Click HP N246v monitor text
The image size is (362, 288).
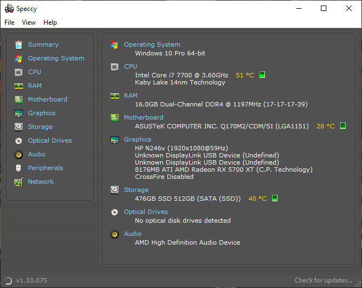pos(182,148)
